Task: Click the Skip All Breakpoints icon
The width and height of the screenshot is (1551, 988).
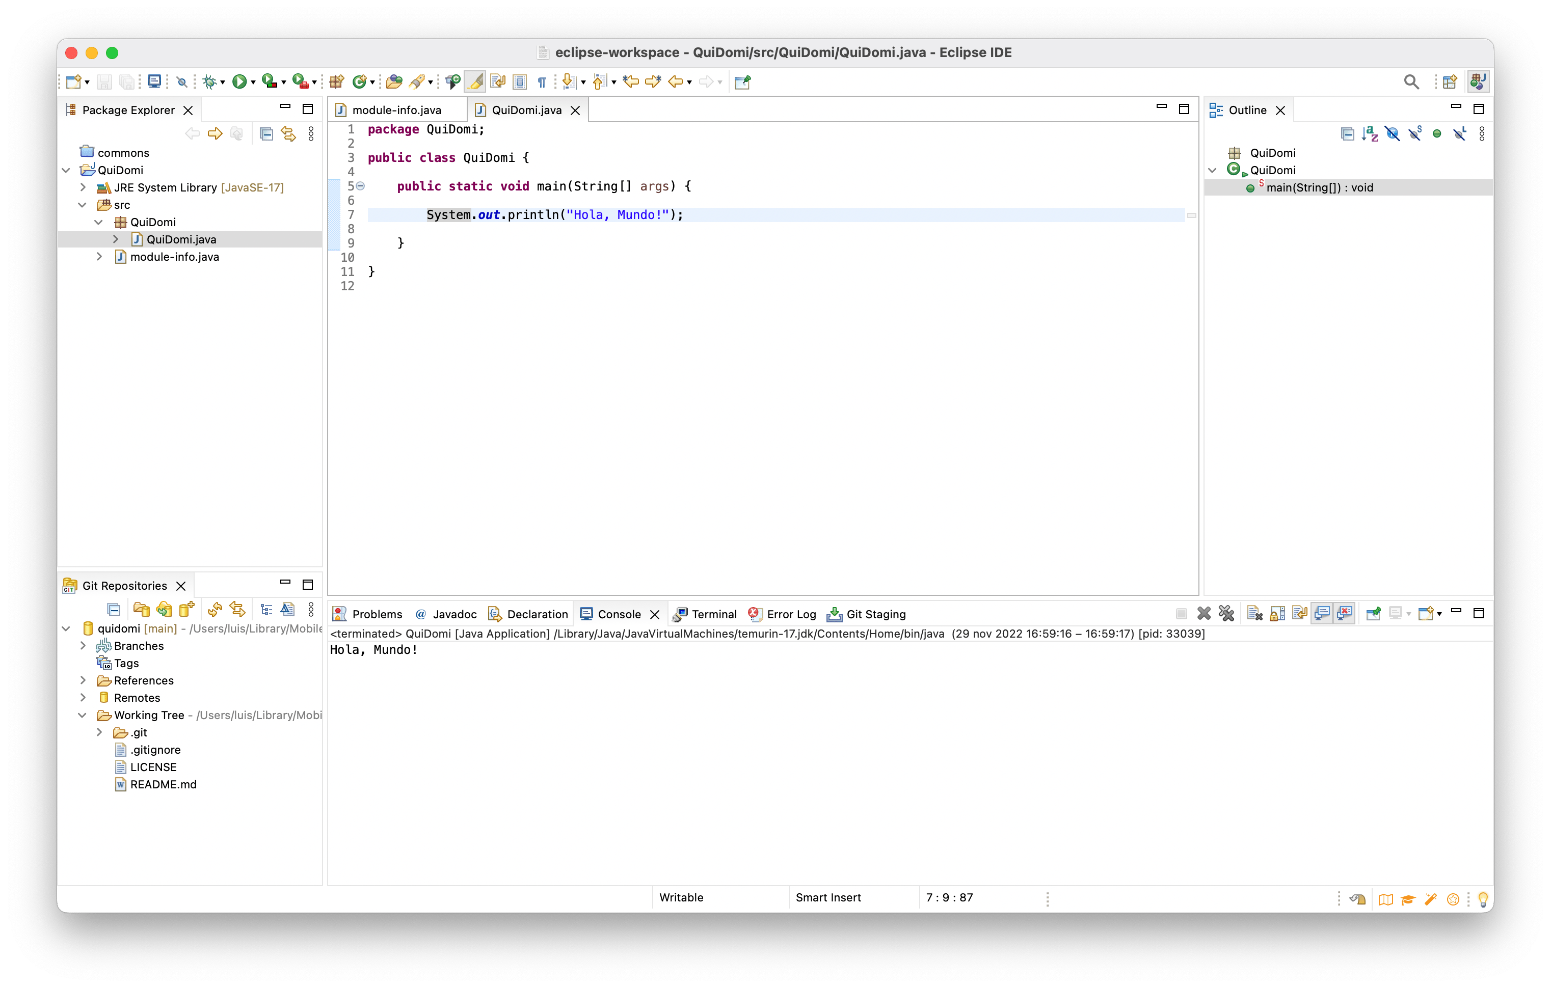Action: [x=182, y=82]
